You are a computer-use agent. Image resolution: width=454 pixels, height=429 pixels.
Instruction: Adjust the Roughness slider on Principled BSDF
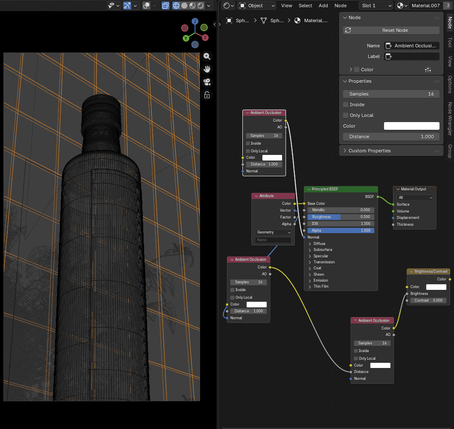340,216
